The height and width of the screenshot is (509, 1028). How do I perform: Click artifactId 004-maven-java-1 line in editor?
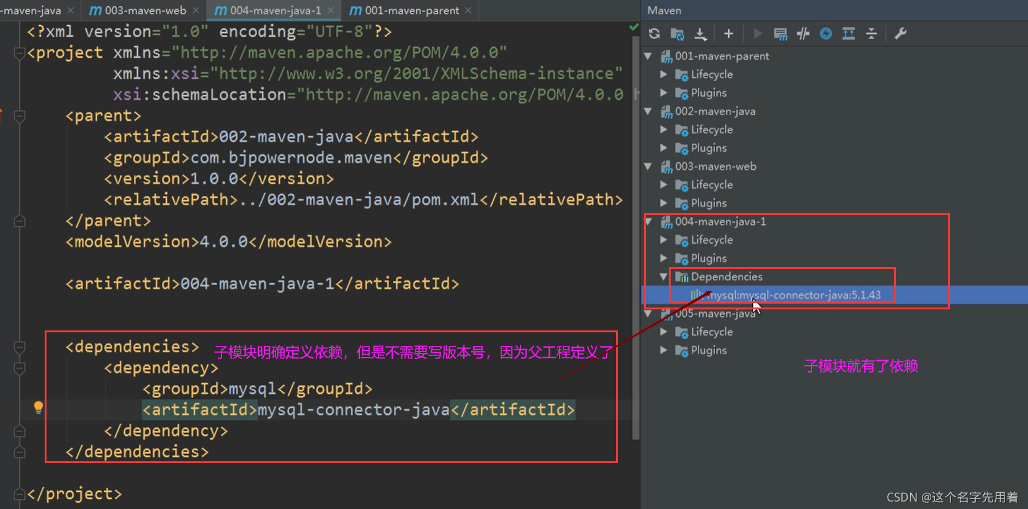click(262, 284)
